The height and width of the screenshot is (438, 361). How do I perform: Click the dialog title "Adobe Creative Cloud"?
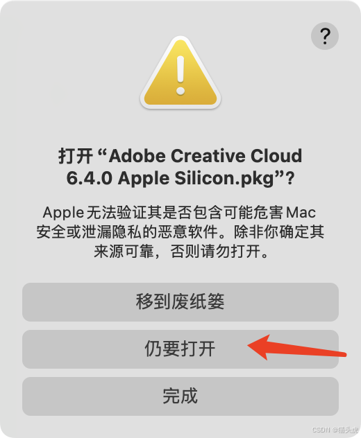point(205,156)
